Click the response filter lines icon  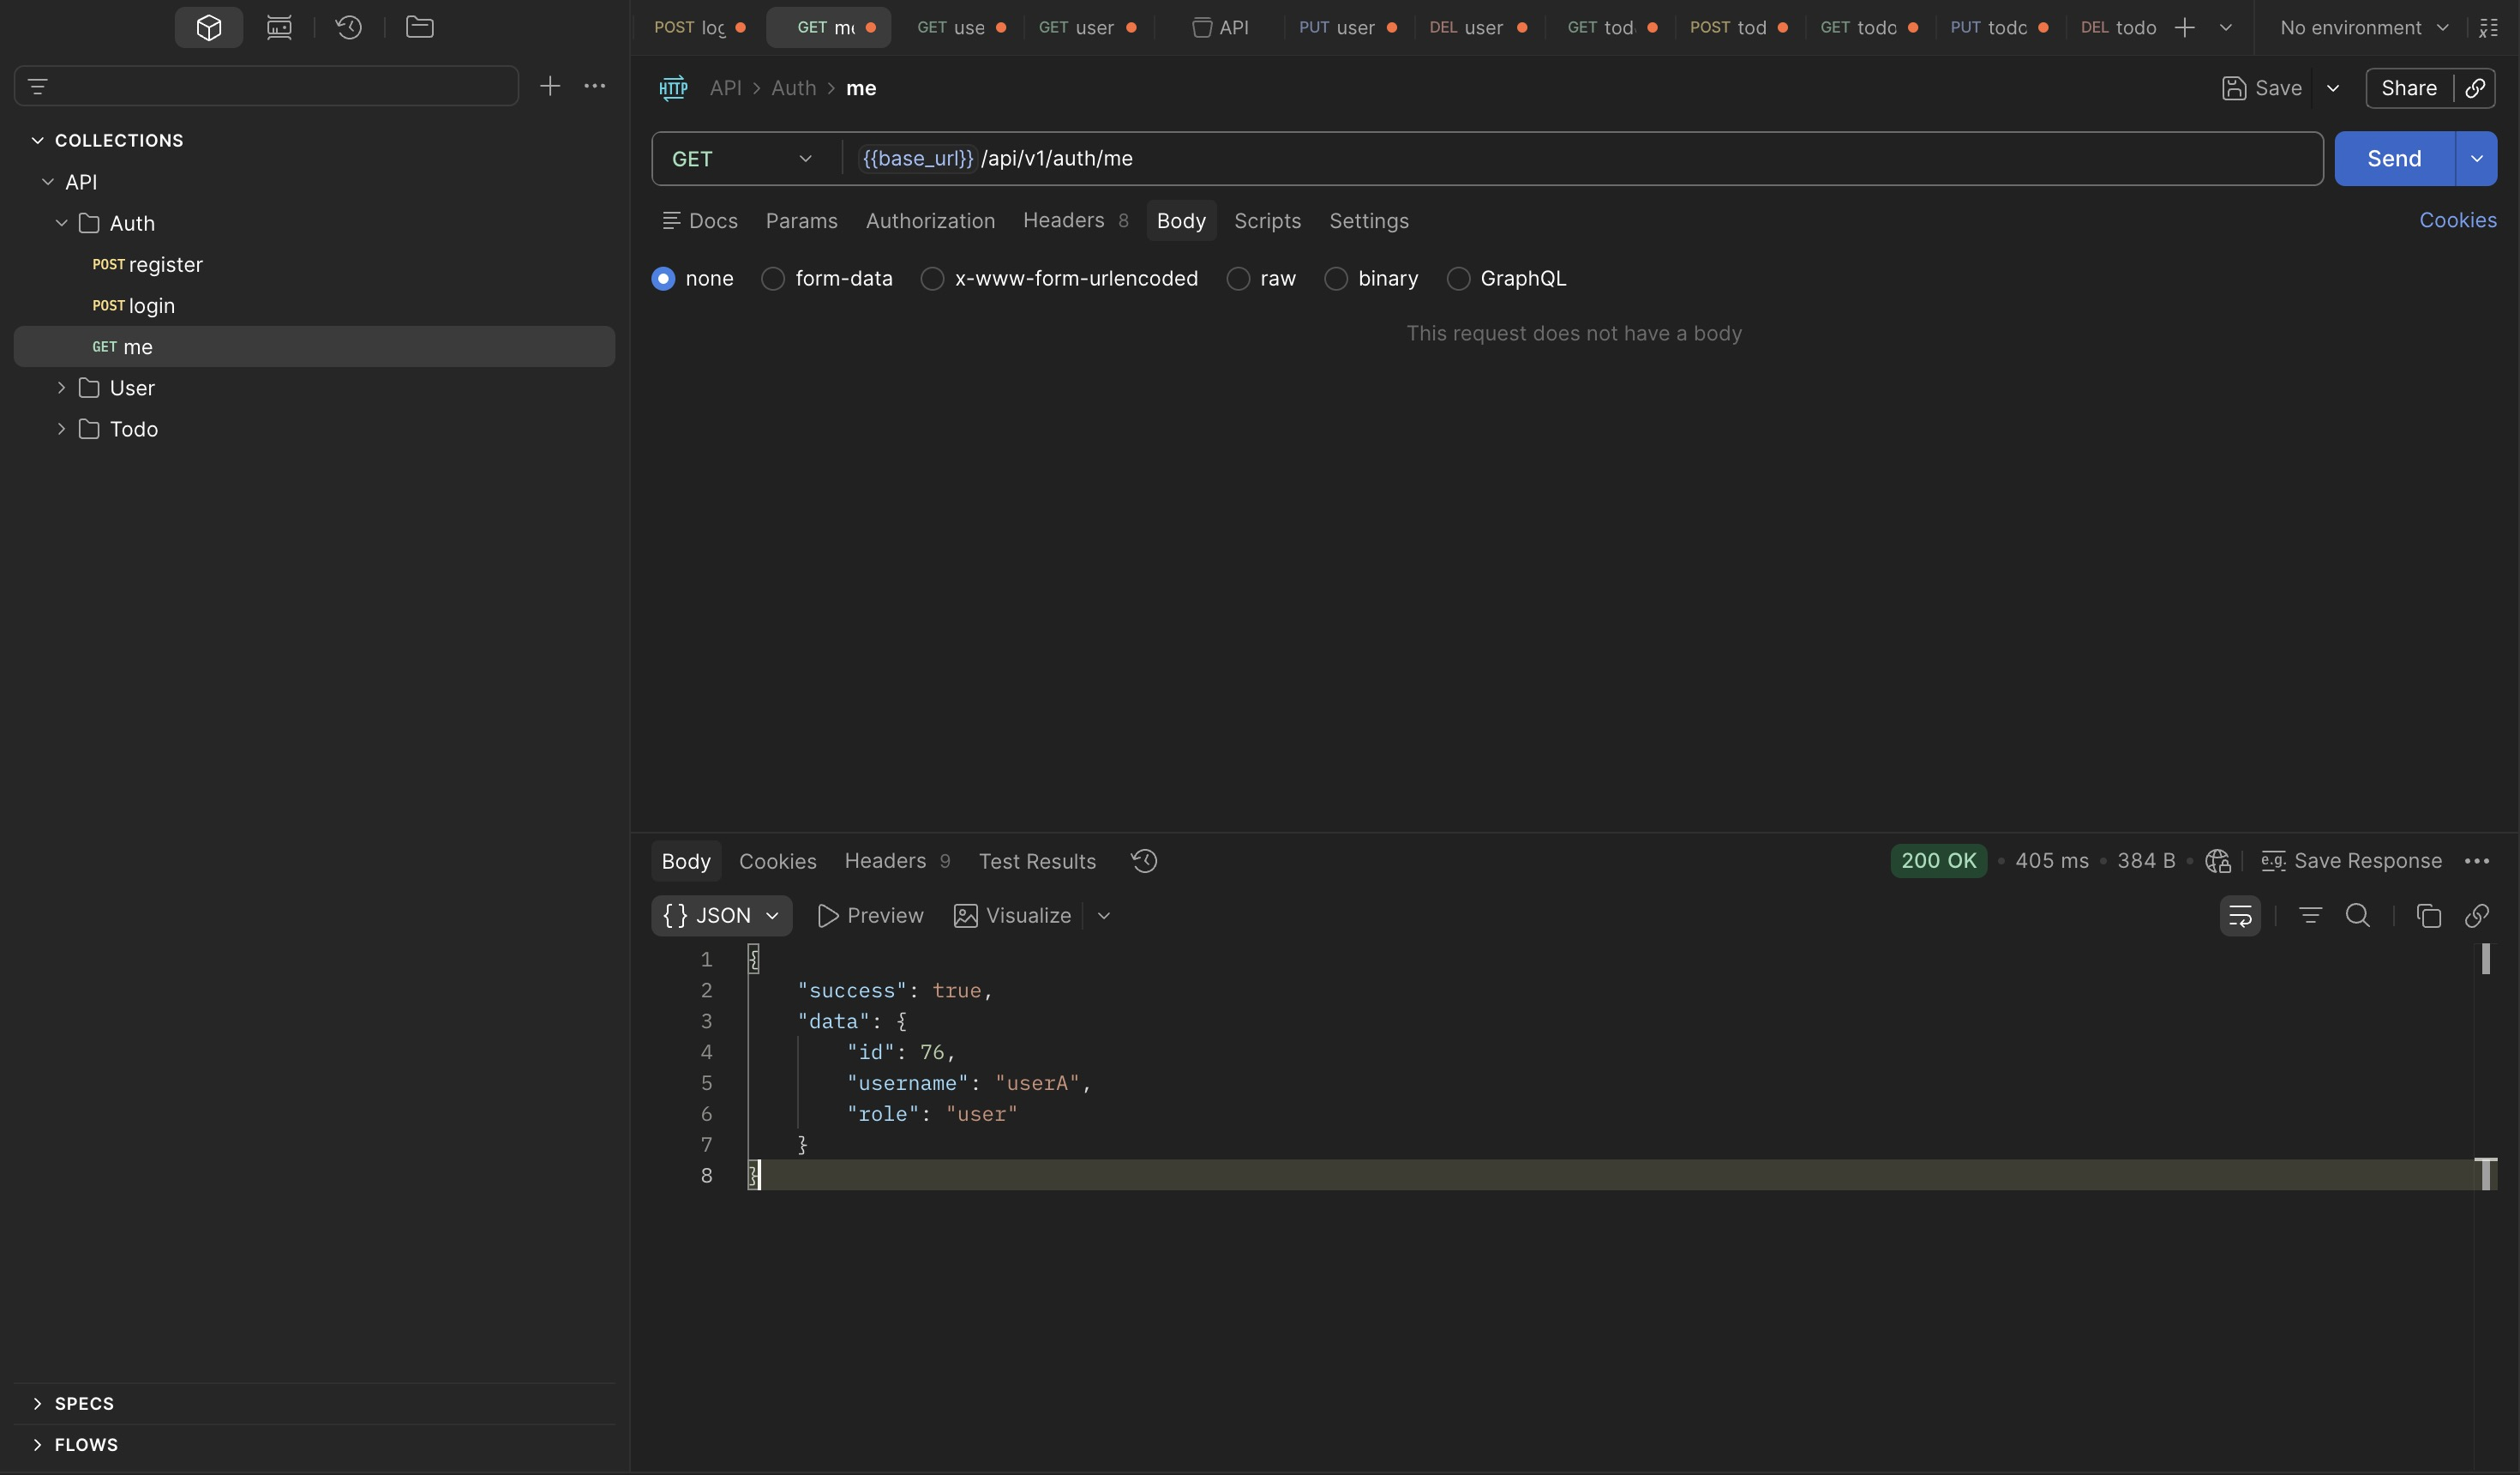[x=2310, y=916]
